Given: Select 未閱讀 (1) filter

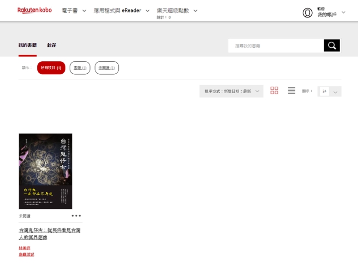Looking at the screenshot, I should click(106, 68).
